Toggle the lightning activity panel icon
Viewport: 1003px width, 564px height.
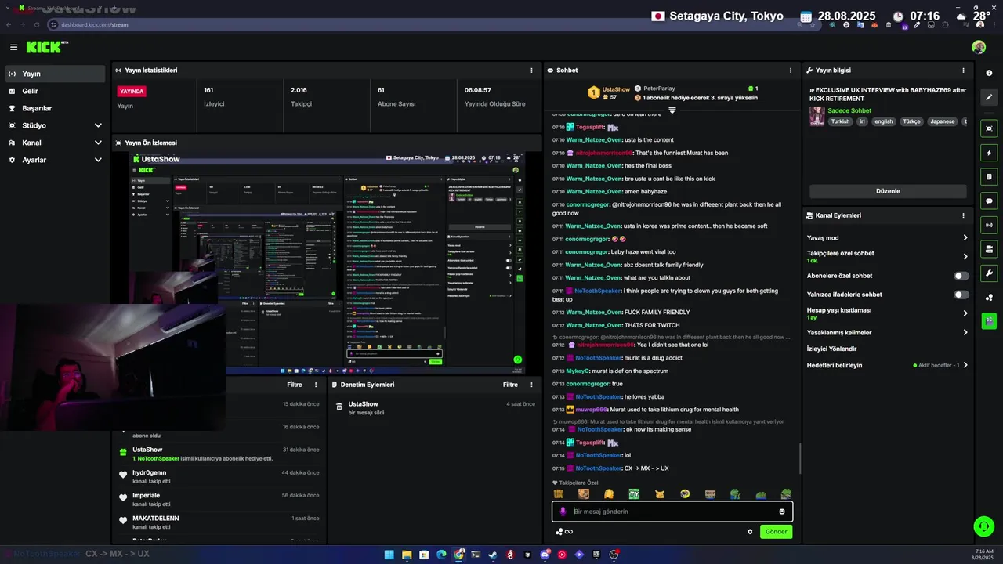click(989, 153)
